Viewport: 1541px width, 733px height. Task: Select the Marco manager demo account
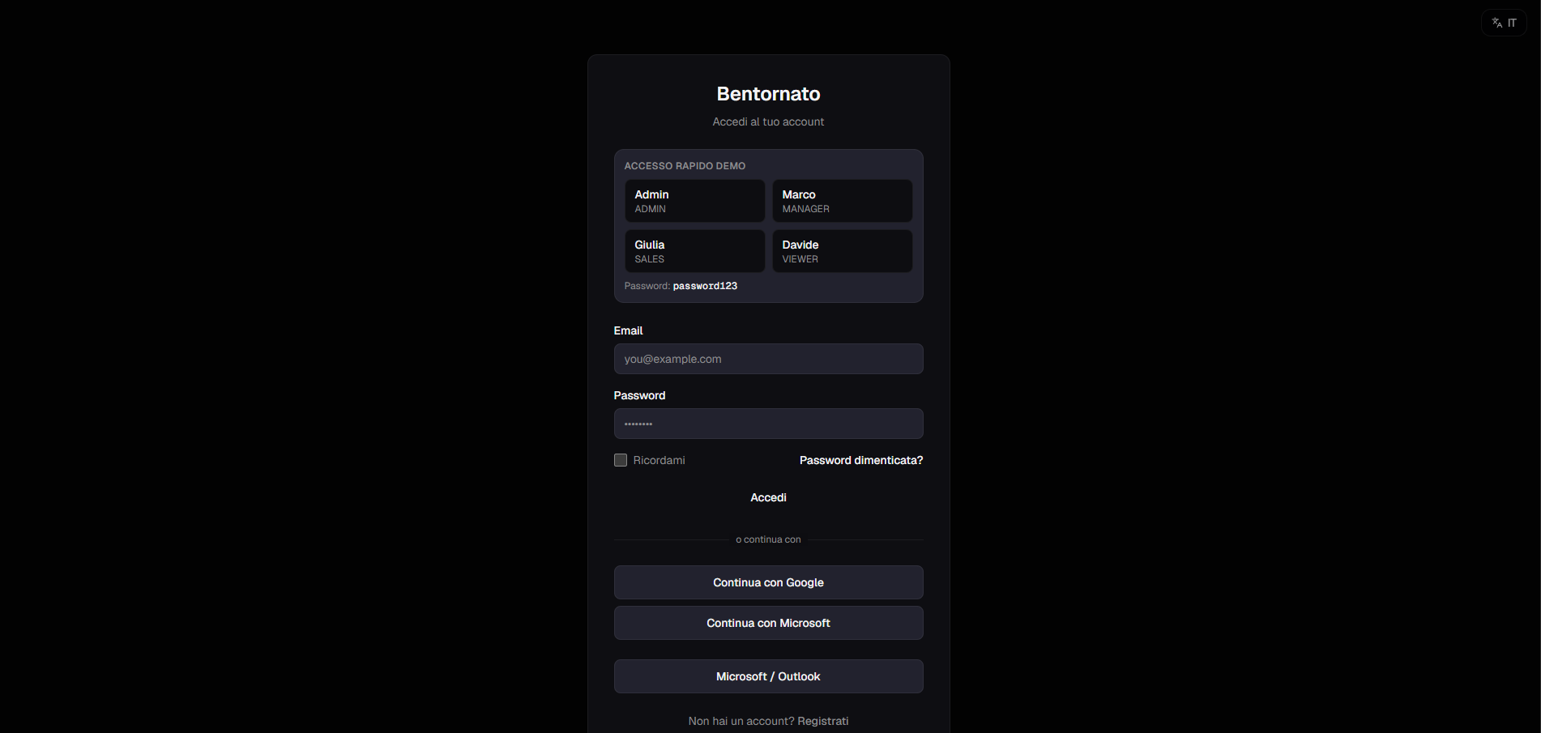tap(842, 201)
